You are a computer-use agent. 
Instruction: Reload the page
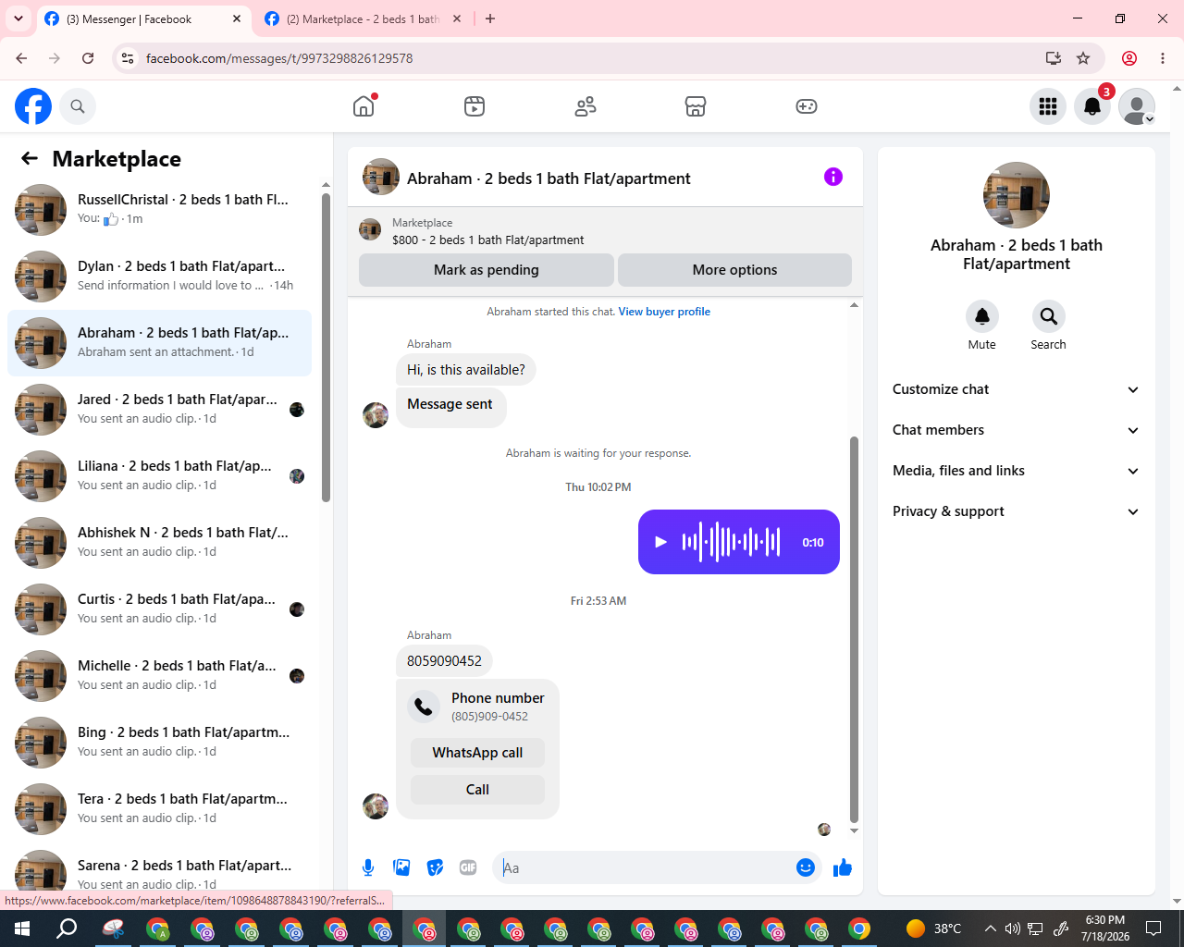tap(88, 58)
